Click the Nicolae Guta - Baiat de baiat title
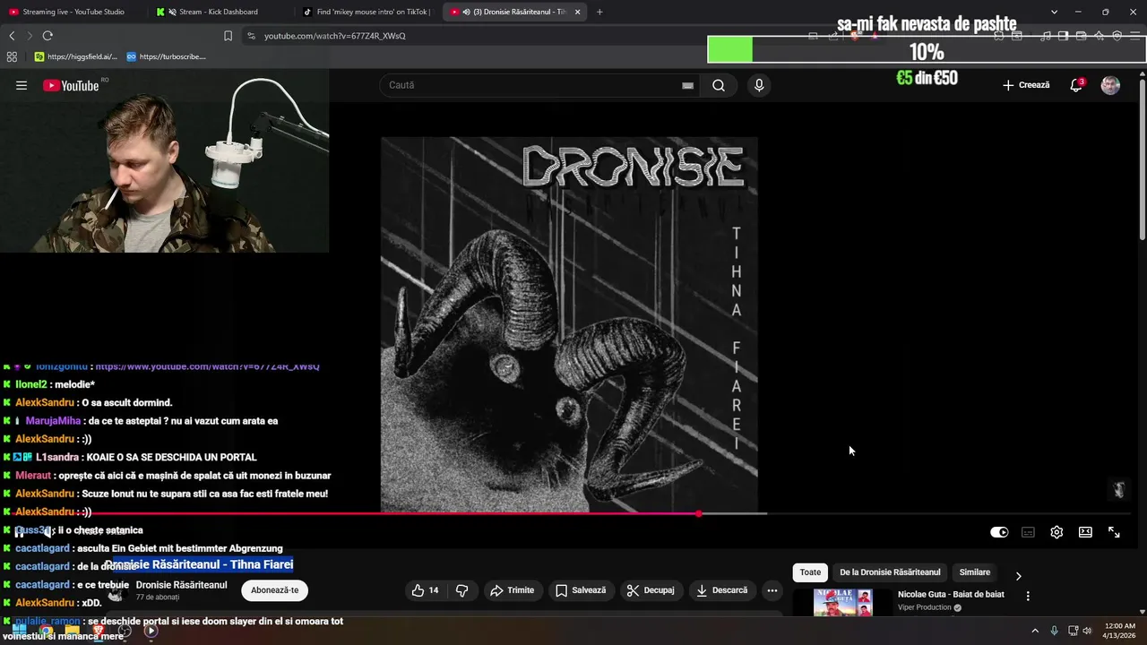This screenshot has width=1147, height=645. pos(951,595)
